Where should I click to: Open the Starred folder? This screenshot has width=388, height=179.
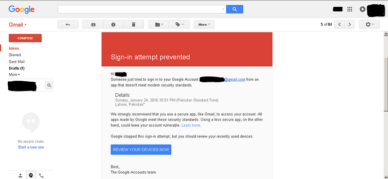[15, 55]
